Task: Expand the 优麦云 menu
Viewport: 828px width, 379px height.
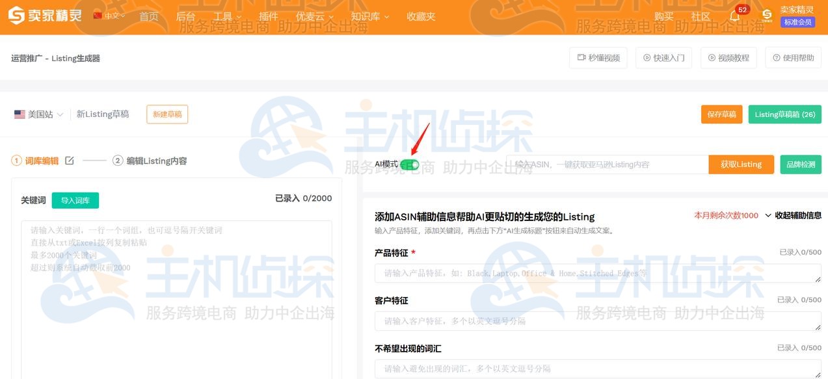Action: coord(315,16)
